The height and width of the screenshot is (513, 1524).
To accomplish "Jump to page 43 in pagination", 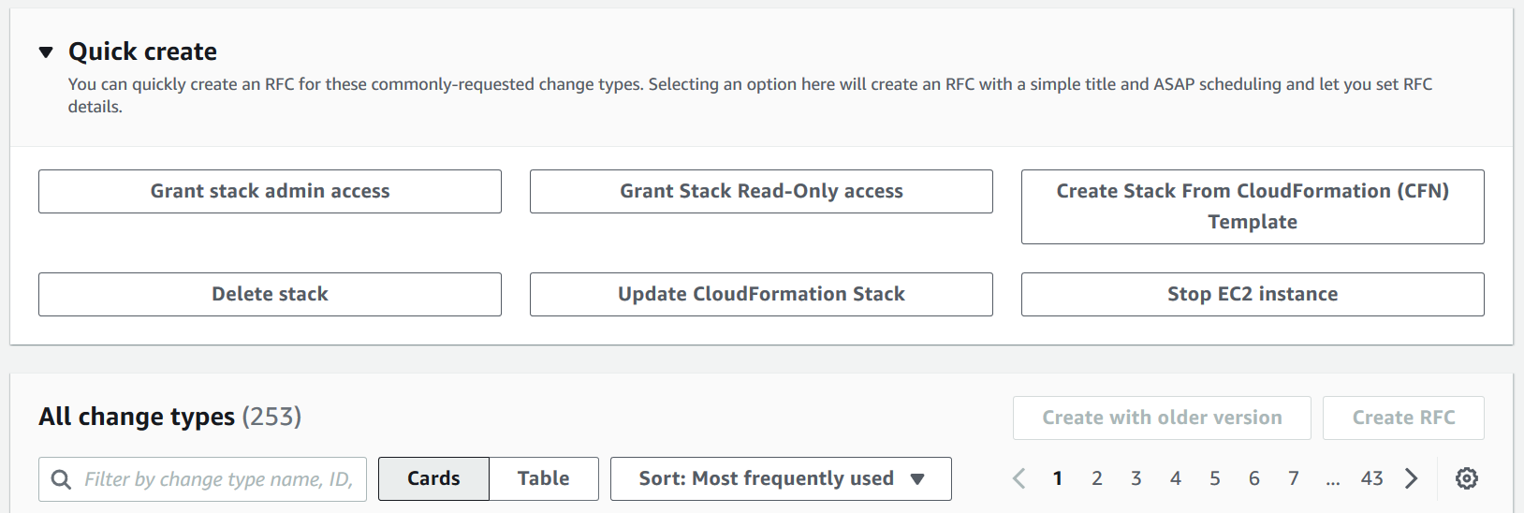I will coord(1371,478).
